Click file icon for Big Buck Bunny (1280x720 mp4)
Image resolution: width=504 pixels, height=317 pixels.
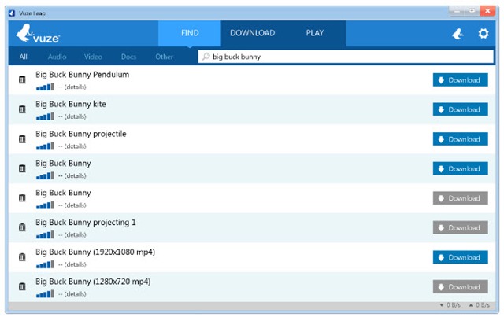point(22,286)
